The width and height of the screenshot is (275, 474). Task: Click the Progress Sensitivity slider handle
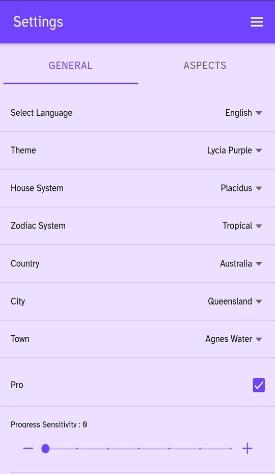(x=45, y=448)
